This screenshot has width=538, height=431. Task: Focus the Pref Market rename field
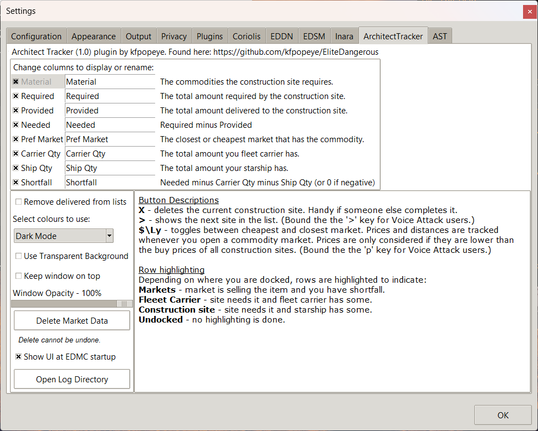(x=110, y=139)
